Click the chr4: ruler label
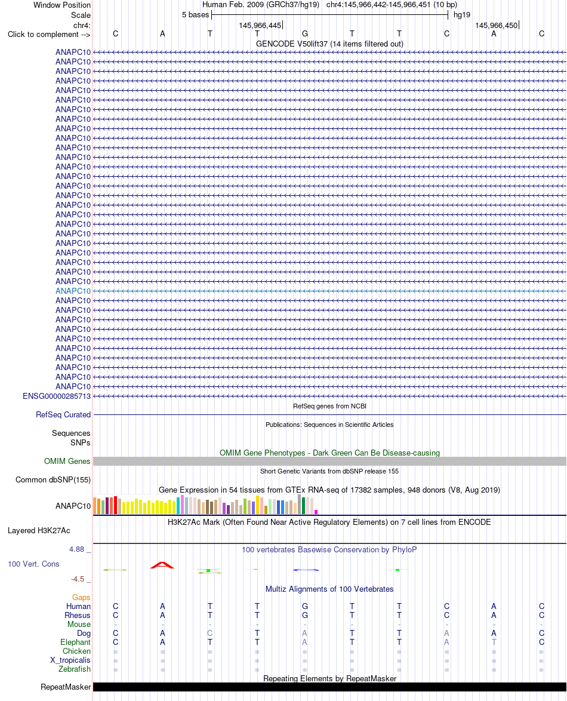This screenshot has width=567, height=701. tap(82, 26)
